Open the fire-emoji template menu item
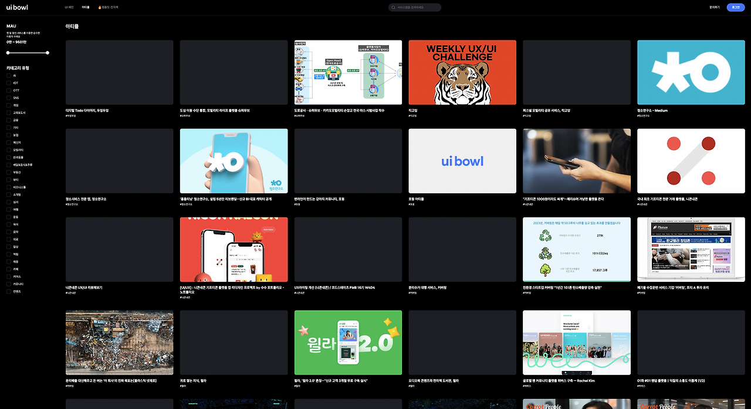Image resolution: width=751 pixels, height=409 pixels. point(108,8)
